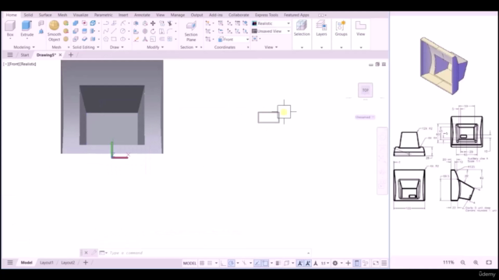Screen dimensions: 499x280
Task: Open the Layers panel button
Action: coord(321,28)
